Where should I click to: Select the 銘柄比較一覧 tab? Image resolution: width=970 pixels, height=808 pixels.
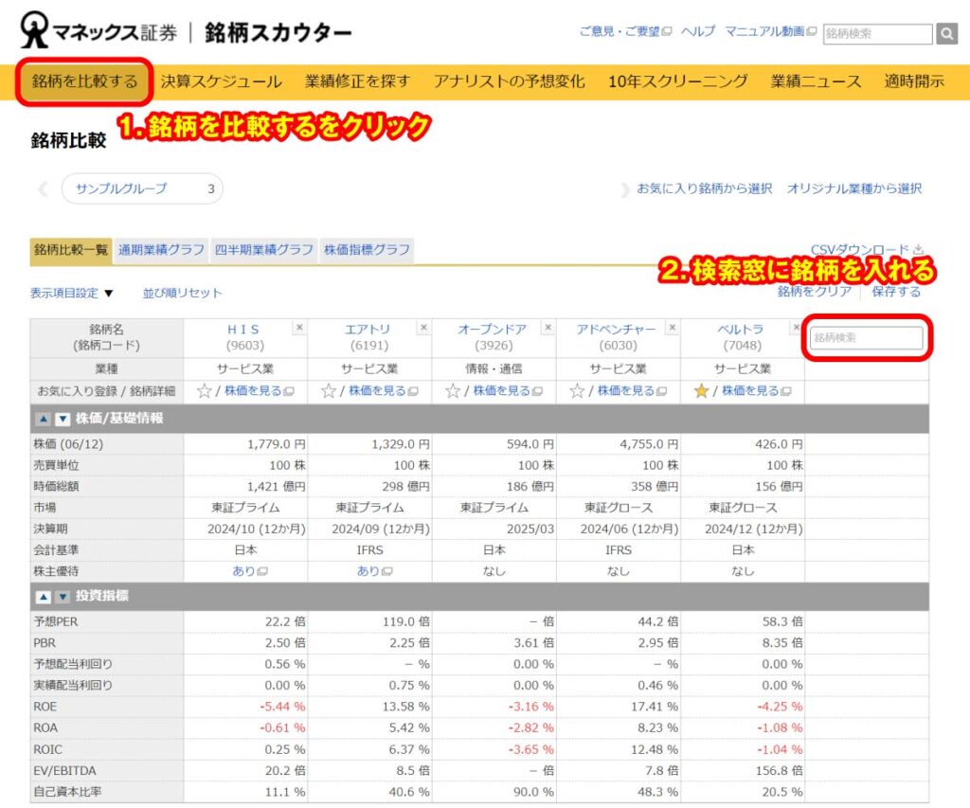click(71, 251)
